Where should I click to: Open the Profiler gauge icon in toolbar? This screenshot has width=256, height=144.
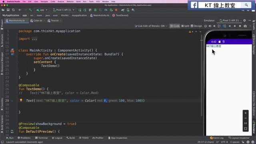pos(106,10)
